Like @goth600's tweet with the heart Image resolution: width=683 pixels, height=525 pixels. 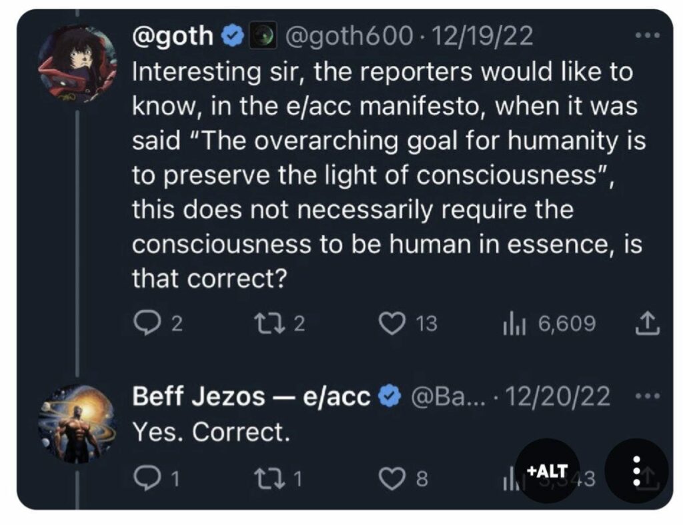[392, 323]
